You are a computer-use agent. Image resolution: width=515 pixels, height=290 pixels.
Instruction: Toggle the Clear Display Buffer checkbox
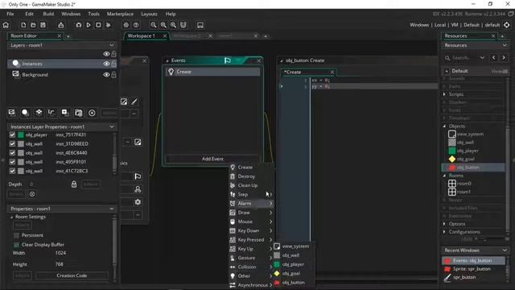pos(16,245)
